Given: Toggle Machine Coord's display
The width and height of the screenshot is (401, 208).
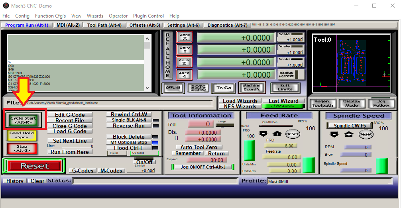Looking at the screenshot, I should pos(252,87).
